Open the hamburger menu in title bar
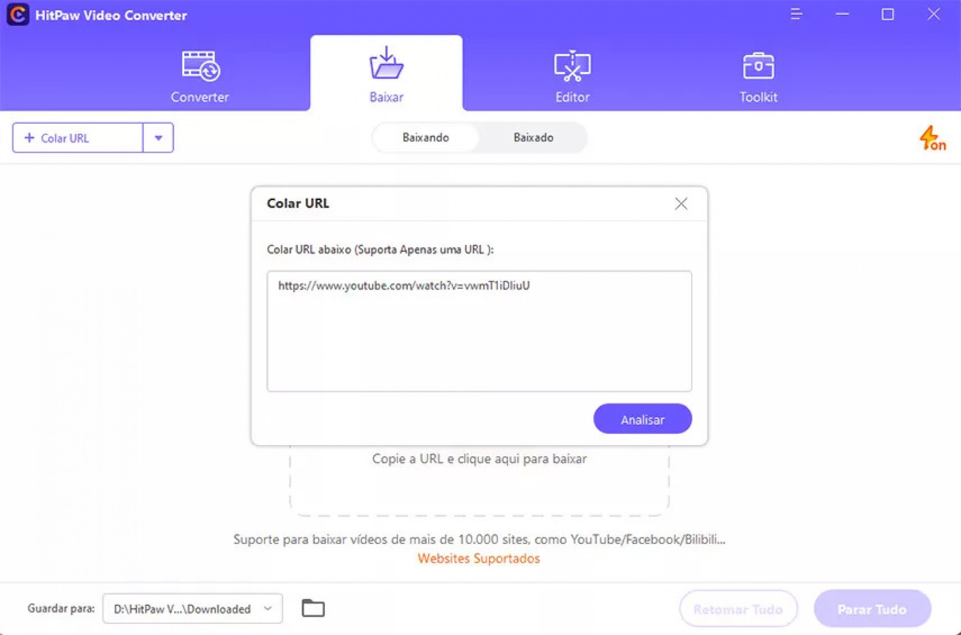 click(796, 14)
